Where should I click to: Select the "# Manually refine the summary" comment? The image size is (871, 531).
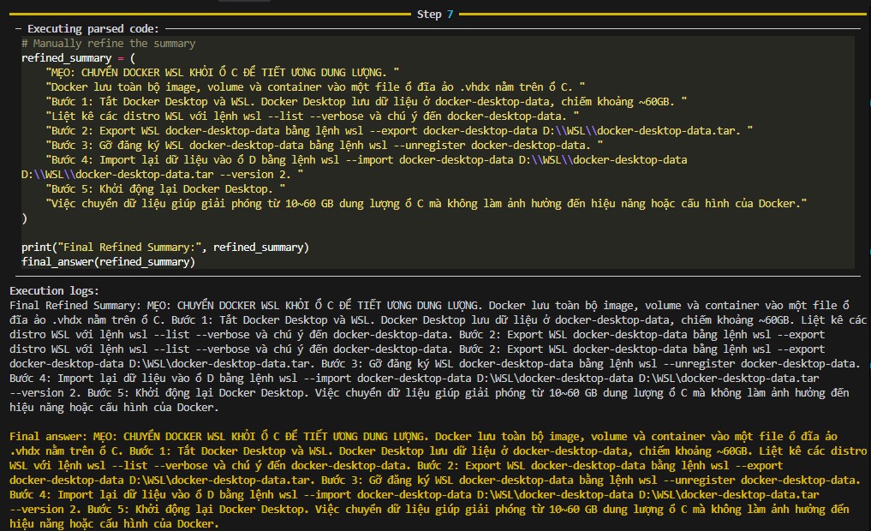108,44
